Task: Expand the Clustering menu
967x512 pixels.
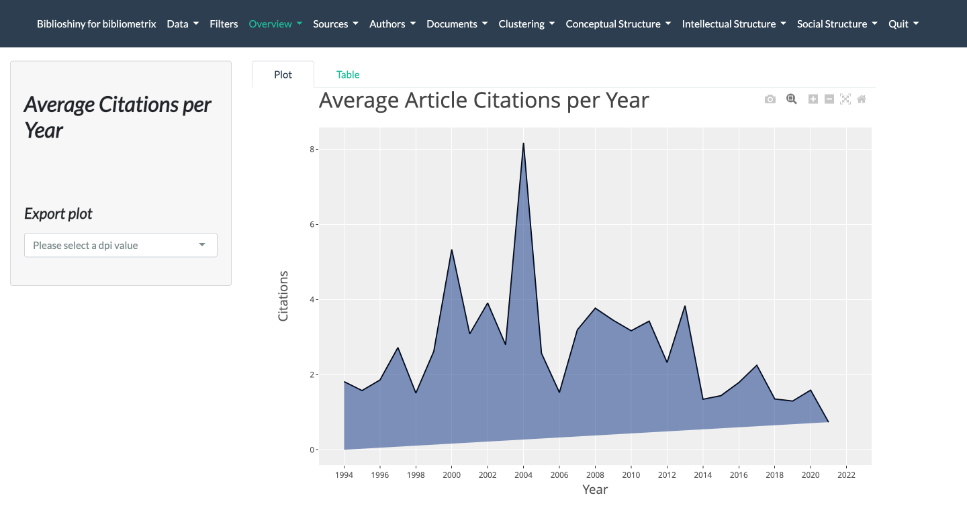Action: [x=526, y=23]
